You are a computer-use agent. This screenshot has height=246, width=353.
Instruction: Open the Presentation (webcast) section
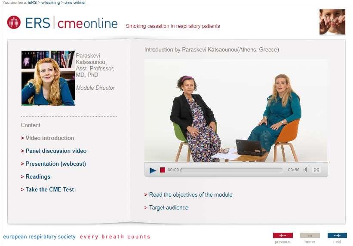(x=56, y=164)
